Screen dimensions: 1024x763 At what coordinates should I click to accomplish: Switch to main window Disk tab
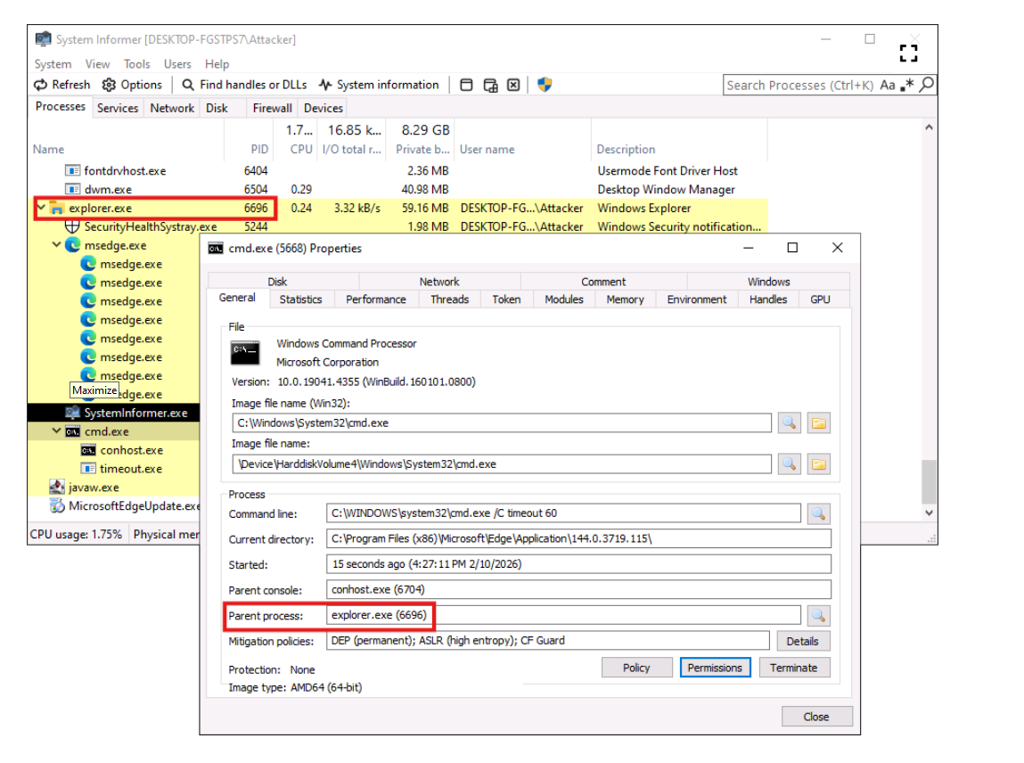[x=217, y=108]
